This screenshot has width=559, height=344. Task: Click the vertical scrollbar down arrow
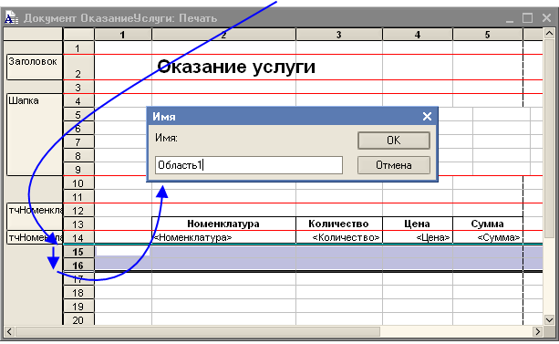click(549, 319)
